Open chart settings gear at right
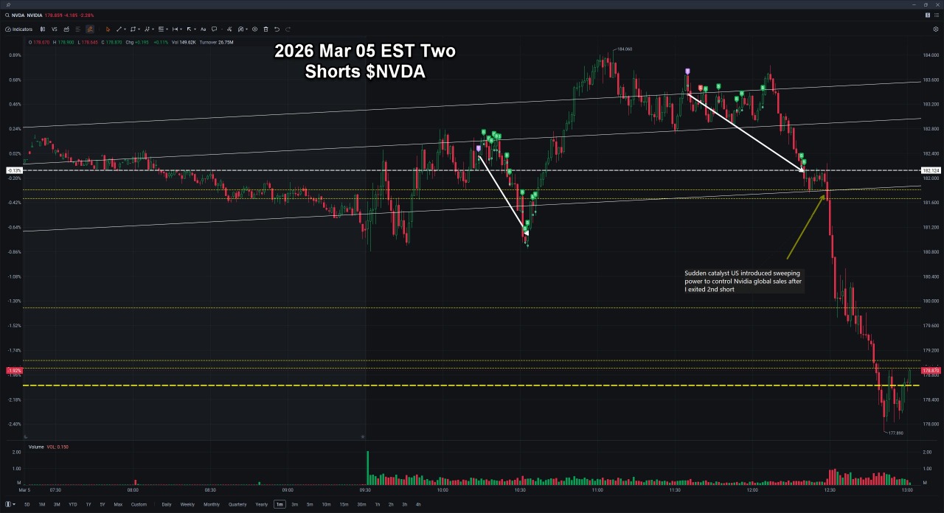Viewport: 944px width, 513px height. [x=936, y=29]
